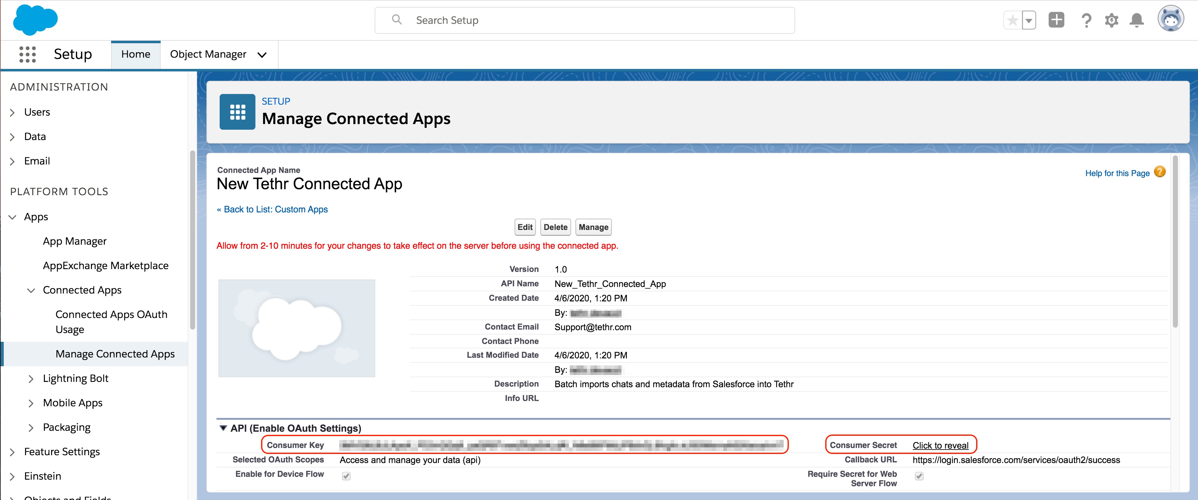Select Manage Connected Apps in sidebar
Image resolution: width=1198 pixels, height=500 pixels.
tap(115, 354)
